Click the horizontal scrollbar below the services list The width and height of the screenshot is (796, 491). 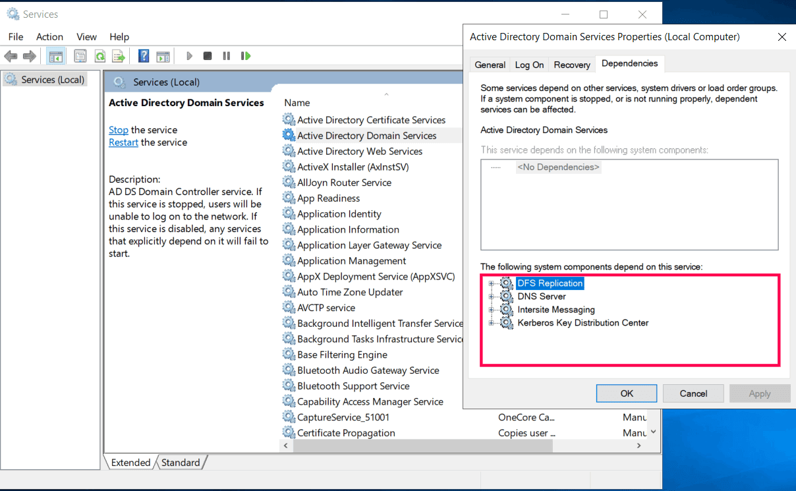422,446
